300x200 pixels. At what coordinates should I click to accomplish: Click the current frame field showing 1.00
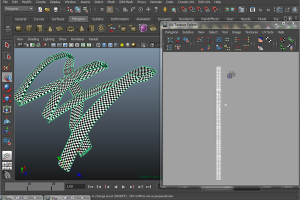[75, 186]
